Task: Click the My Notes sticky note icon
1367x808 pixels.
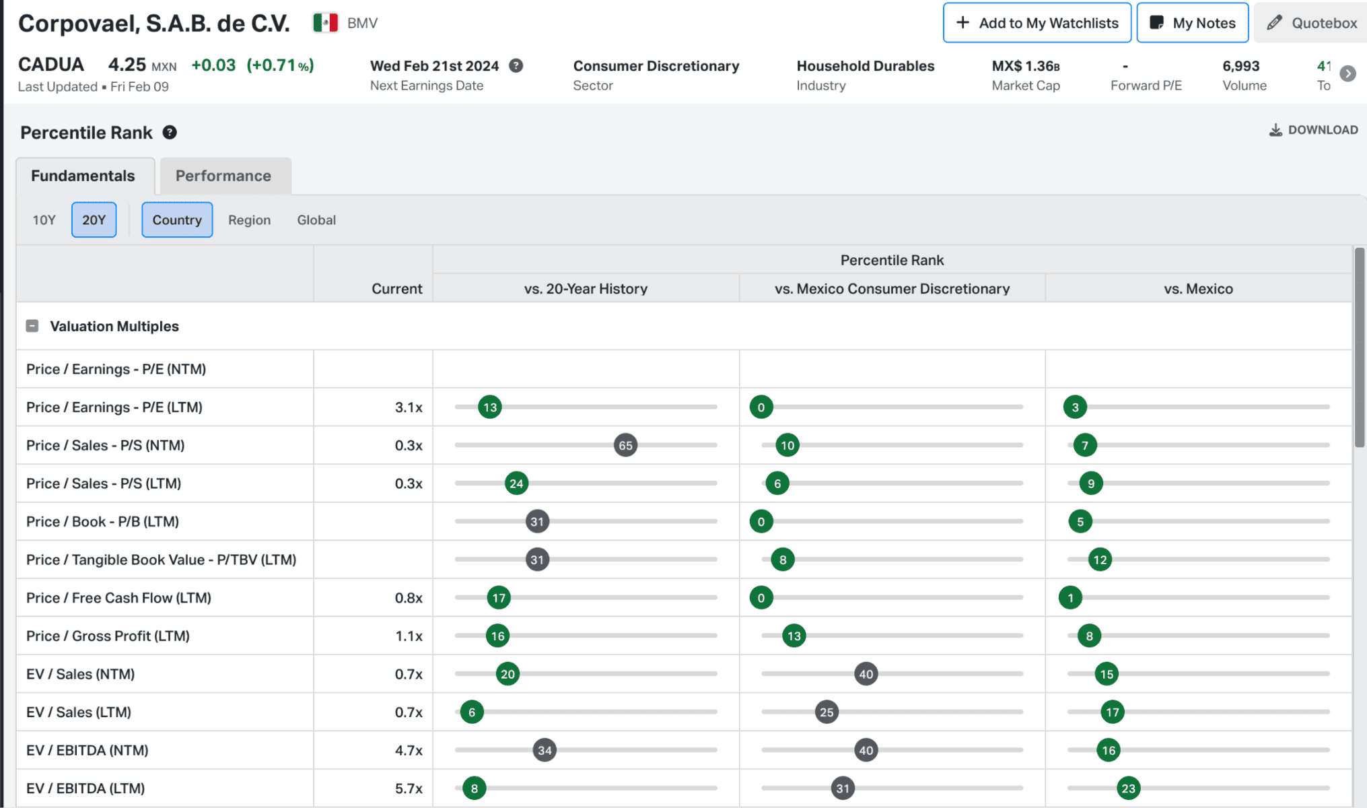Action: 1156,23
